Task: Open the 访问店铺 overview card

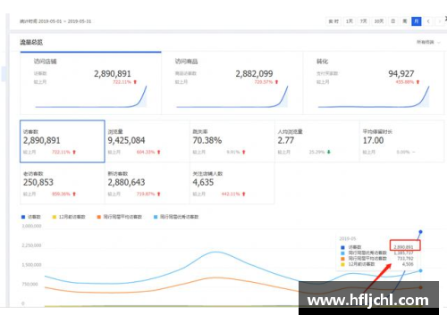Action: tap(90, 83)
